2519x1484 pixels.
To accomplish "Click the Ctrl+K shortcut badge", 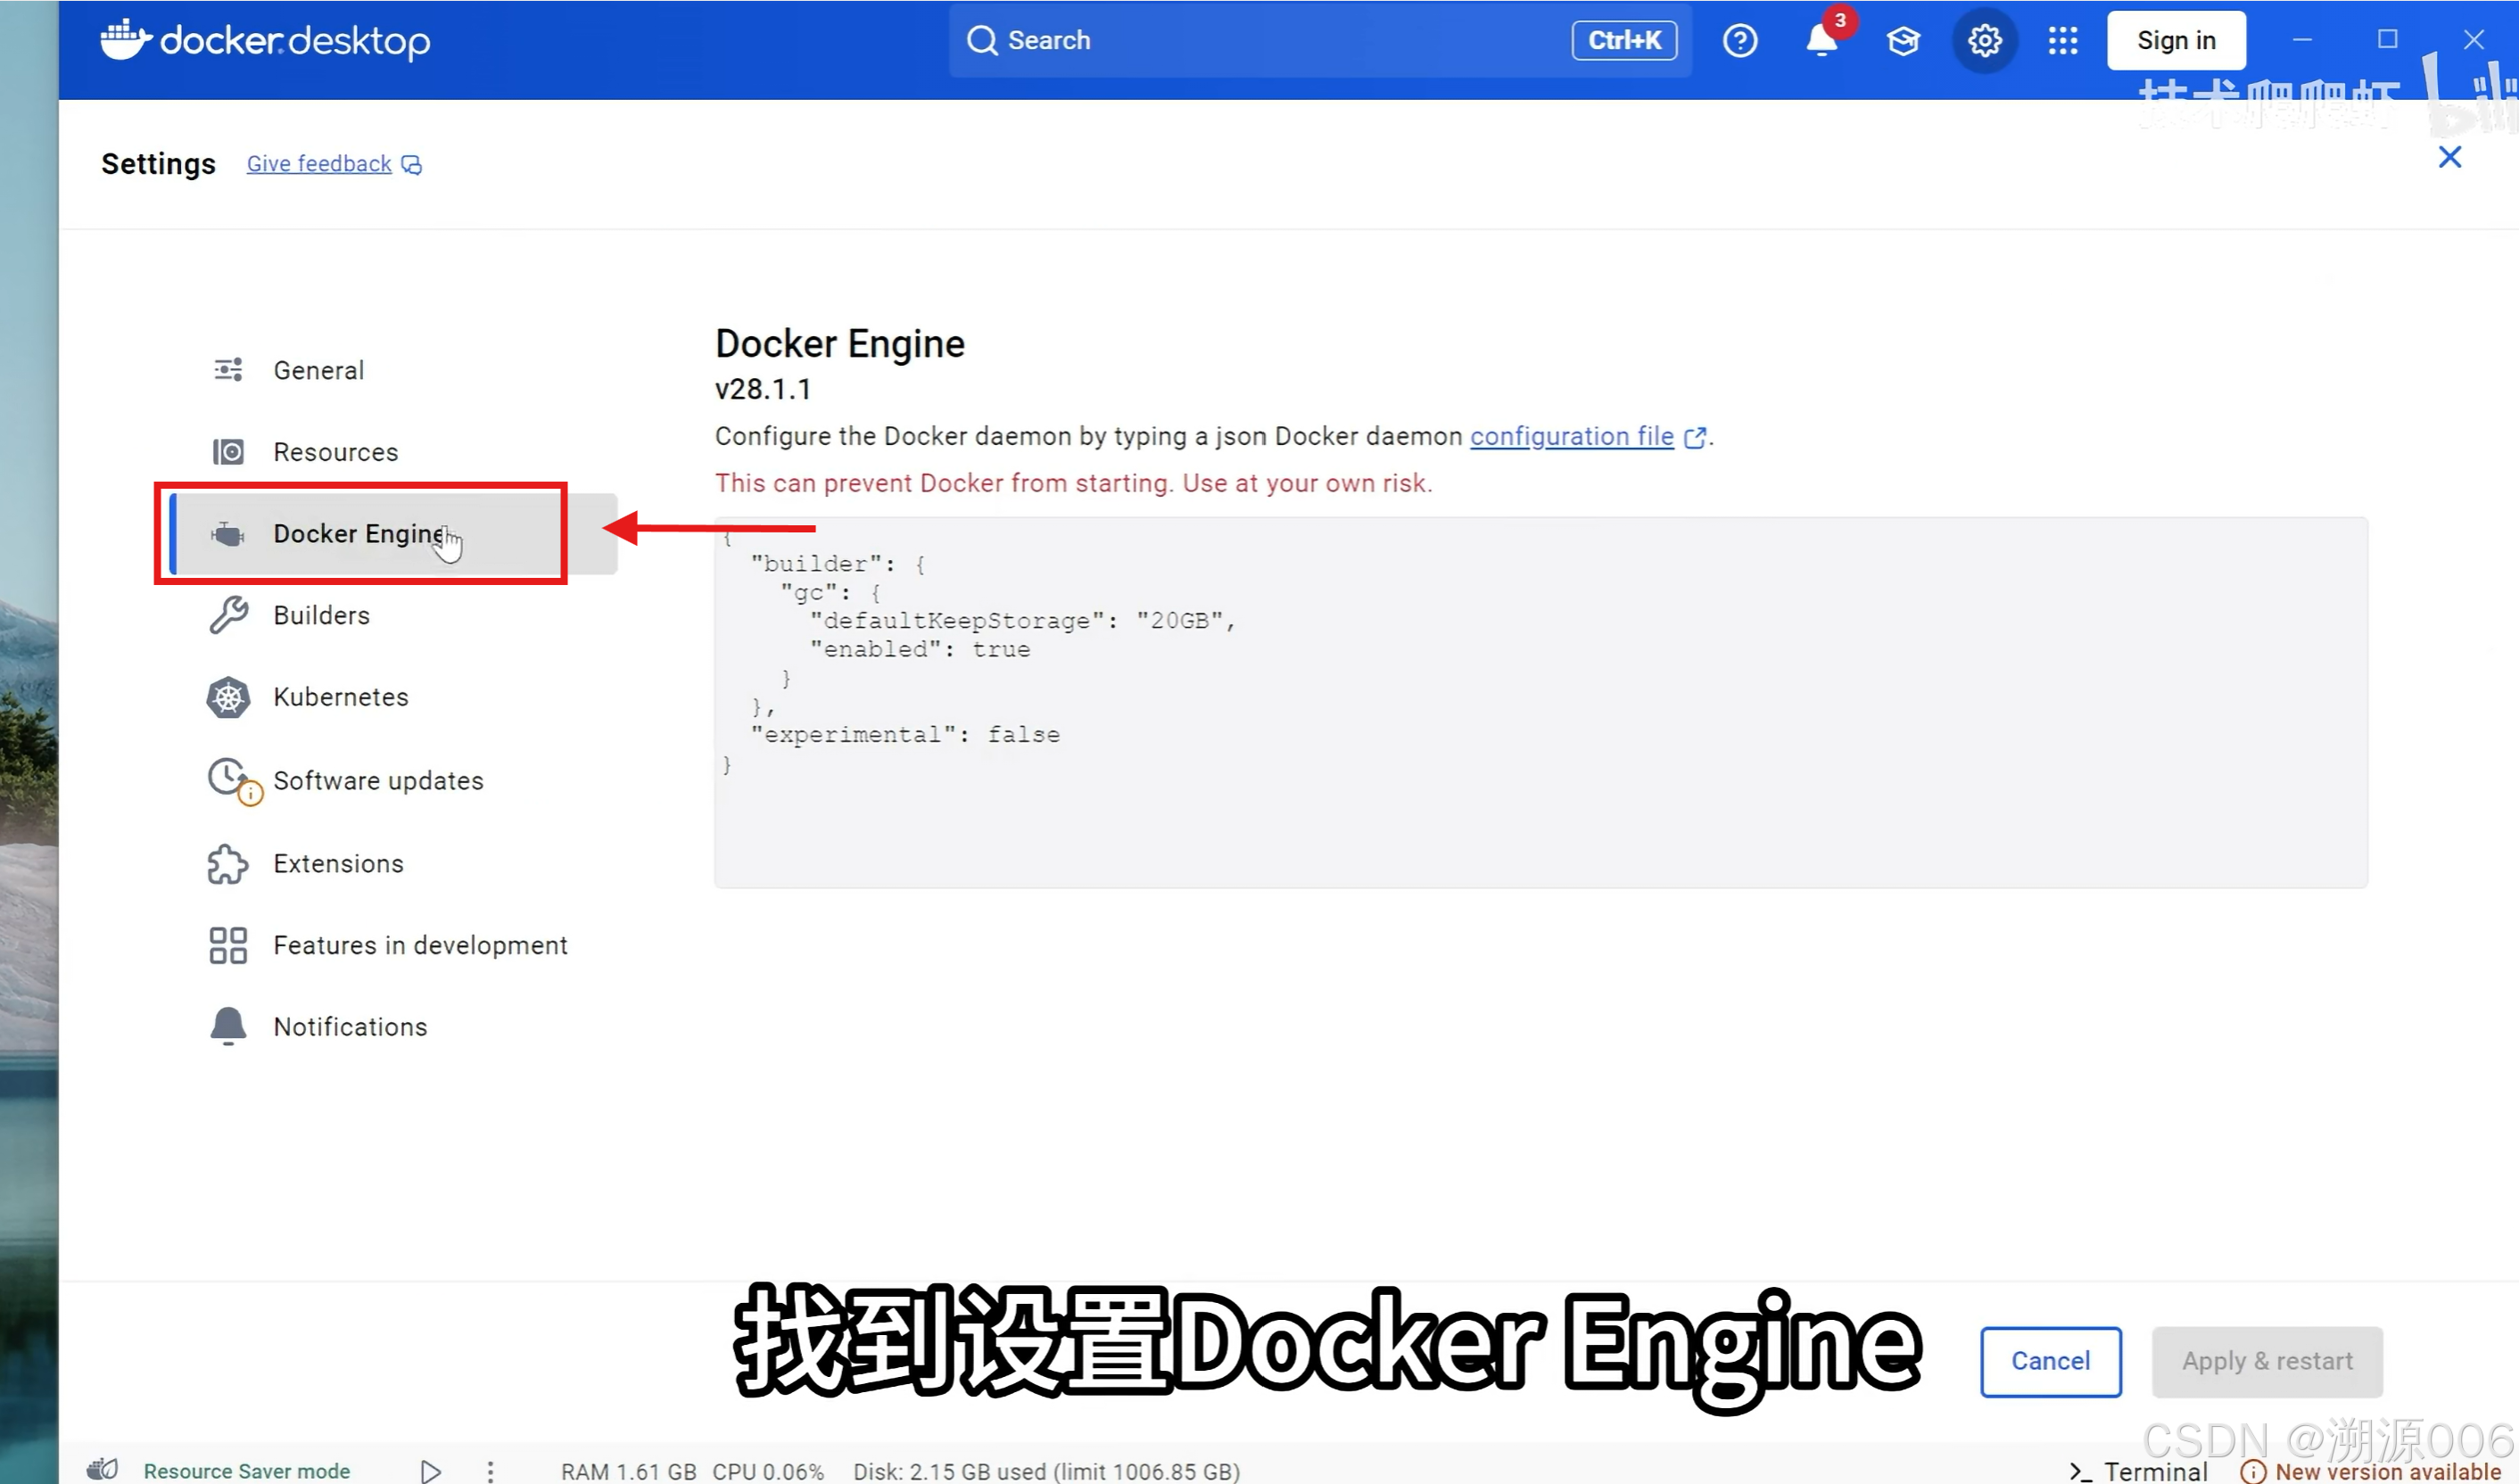I will coord(1624,41).
